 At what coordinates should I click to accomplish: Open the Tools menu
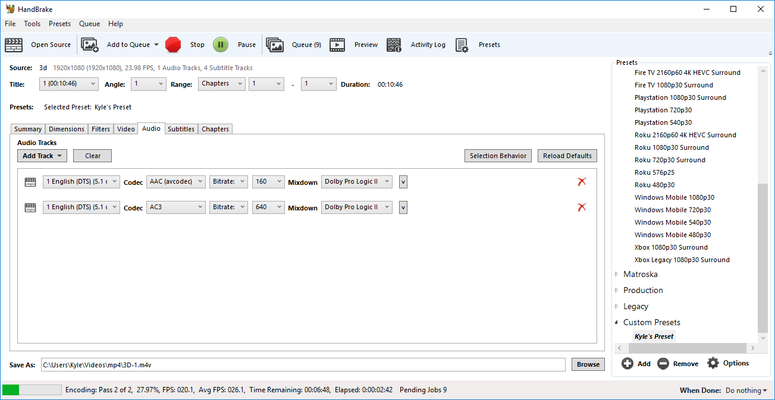tap(32, 24)
